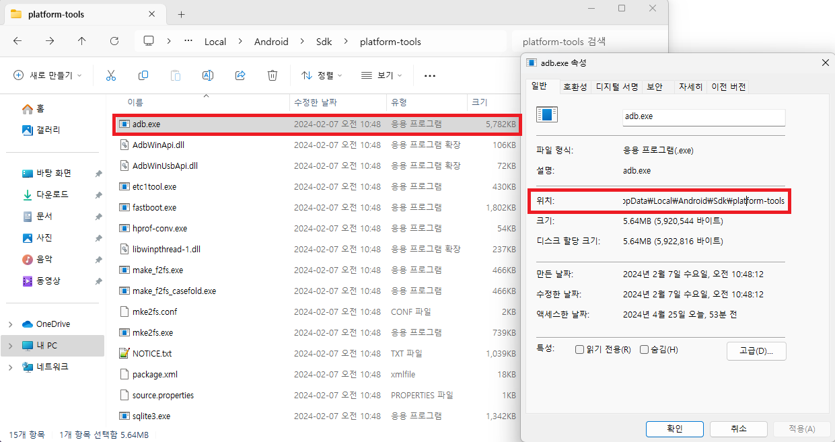The width and height of the screenshot is (835, 442).
Task: Select the rename icon on the toolbar
Action: (208, 75)
